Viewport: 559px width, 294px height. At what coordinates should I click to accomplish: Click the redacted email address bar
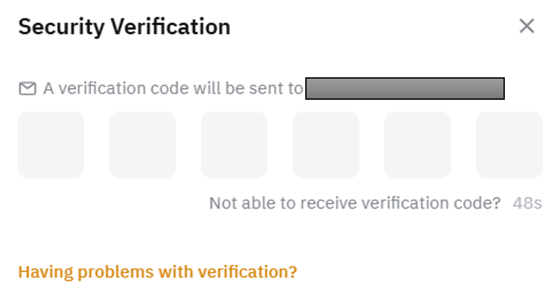tap(405, 89)
